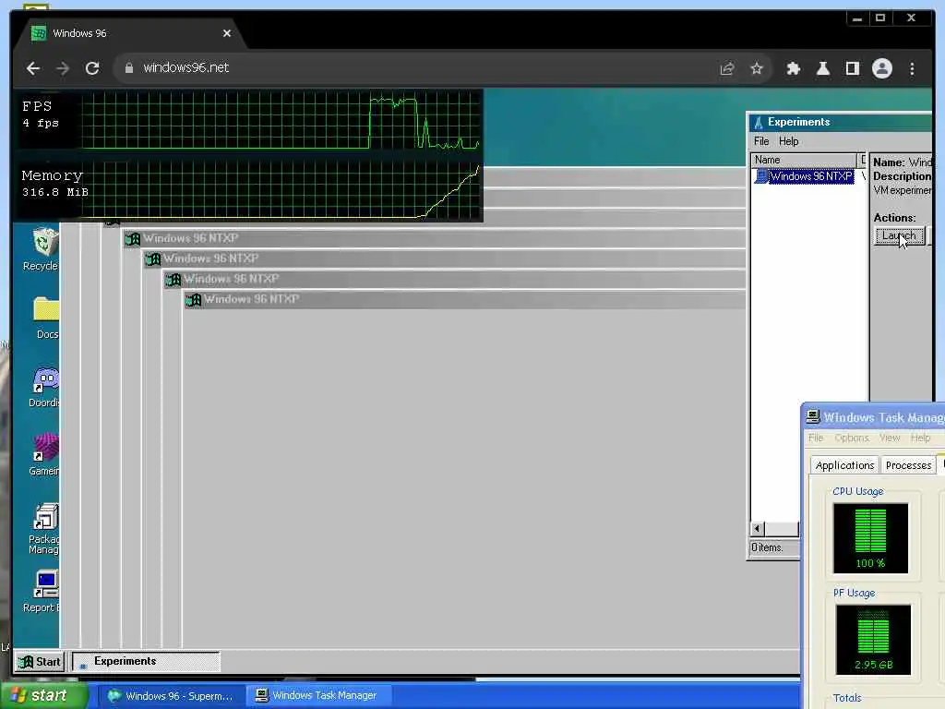Bookmark this page with the star
Screen dimensions: 945x709
pos(757,68)
